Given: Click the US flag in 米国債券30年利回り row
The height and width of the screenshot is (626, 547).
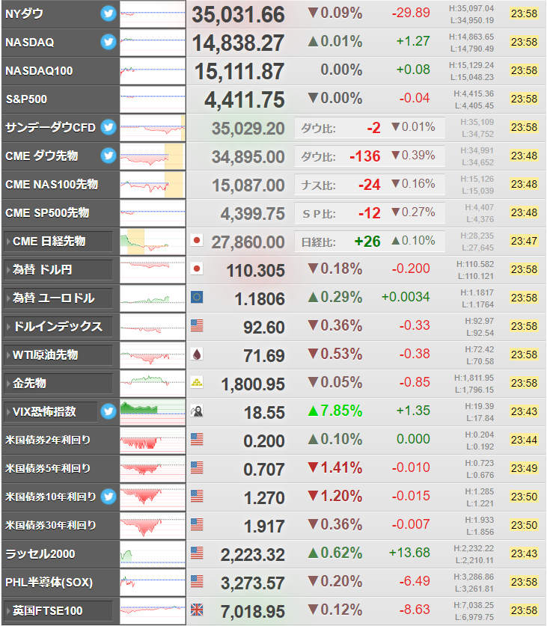Looking at the screenshot, I should click(197, 524).
